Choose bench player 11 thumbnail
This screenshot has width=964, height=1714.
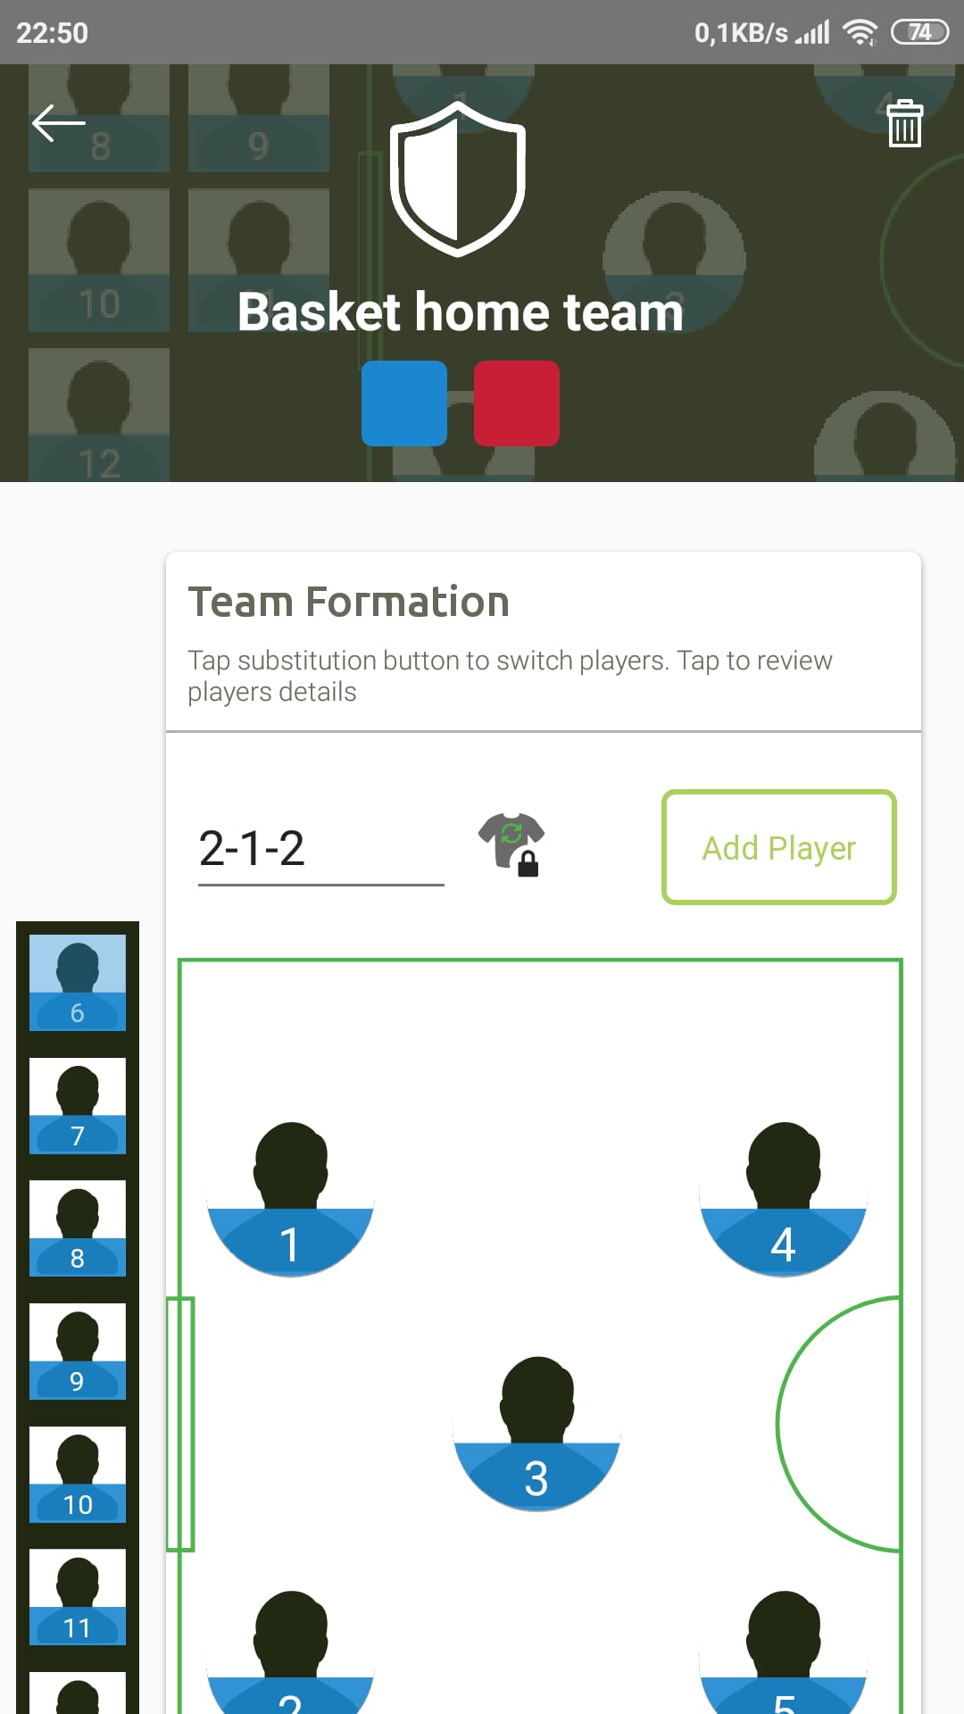click(78, 1597)
